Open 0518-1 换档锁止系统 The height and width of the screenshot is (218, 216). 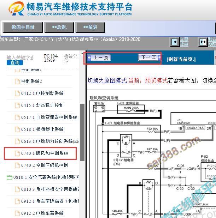[x=42, y=129]
